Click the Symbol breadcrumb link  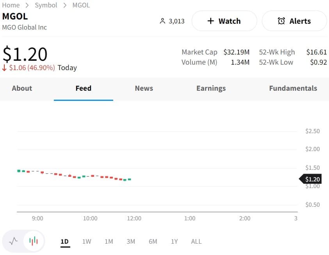click(x=46, y=5)
